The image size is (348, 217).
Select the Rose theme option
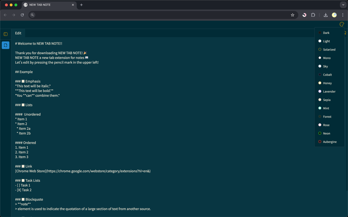330,125
